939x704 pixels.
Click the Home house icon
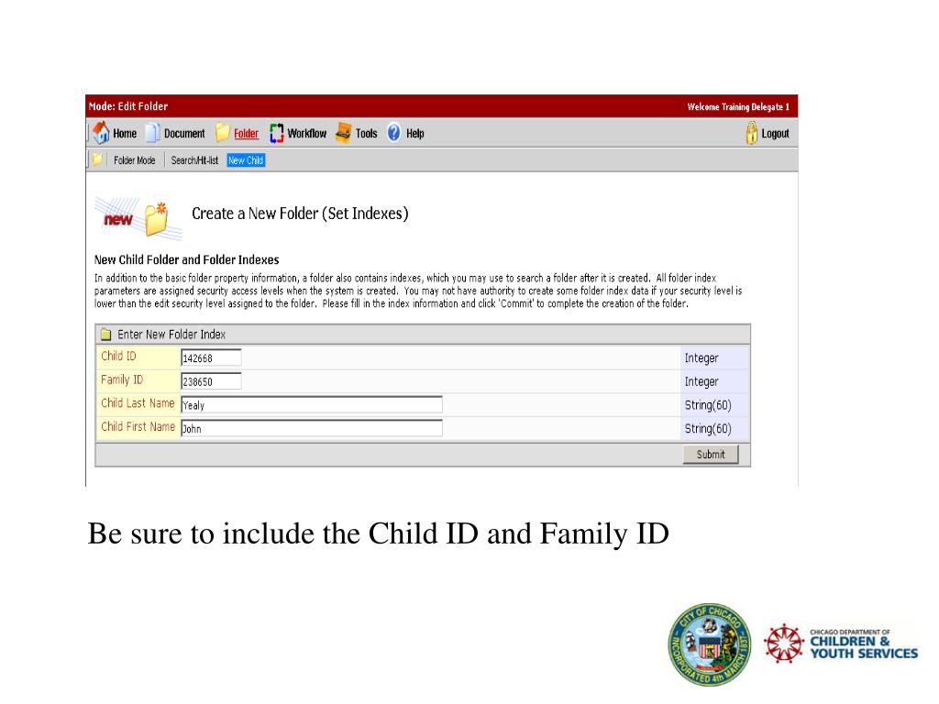(x=101, y=133)
